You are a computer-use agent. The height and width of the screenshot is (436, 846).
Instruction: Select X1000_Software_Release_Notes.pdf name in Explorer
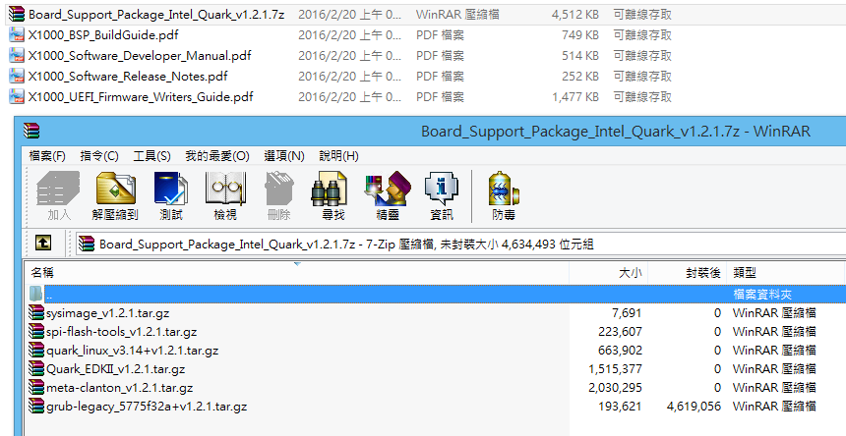coord(128,77)
